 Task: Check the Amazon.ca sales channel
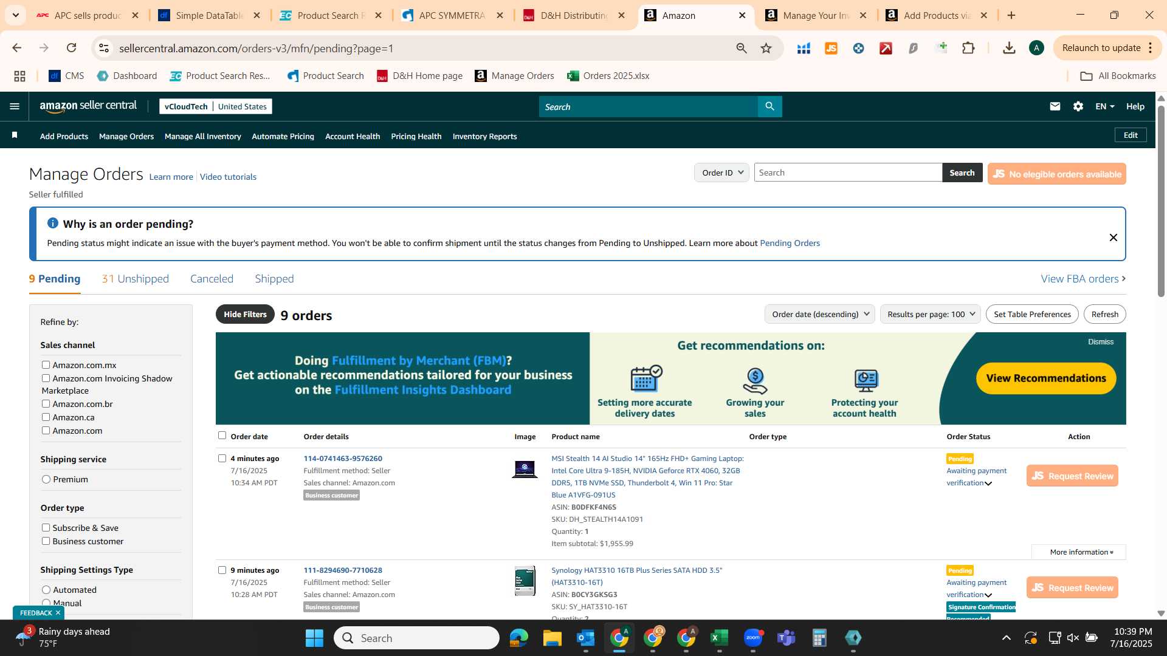click(x=46, y=417)
